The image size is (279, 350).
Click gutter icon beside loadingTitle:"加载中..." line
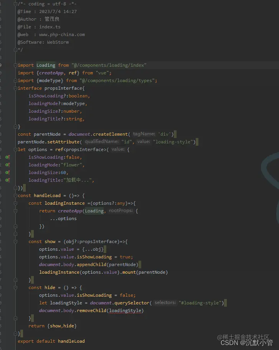pyautogui.click(x=7, y=180)
